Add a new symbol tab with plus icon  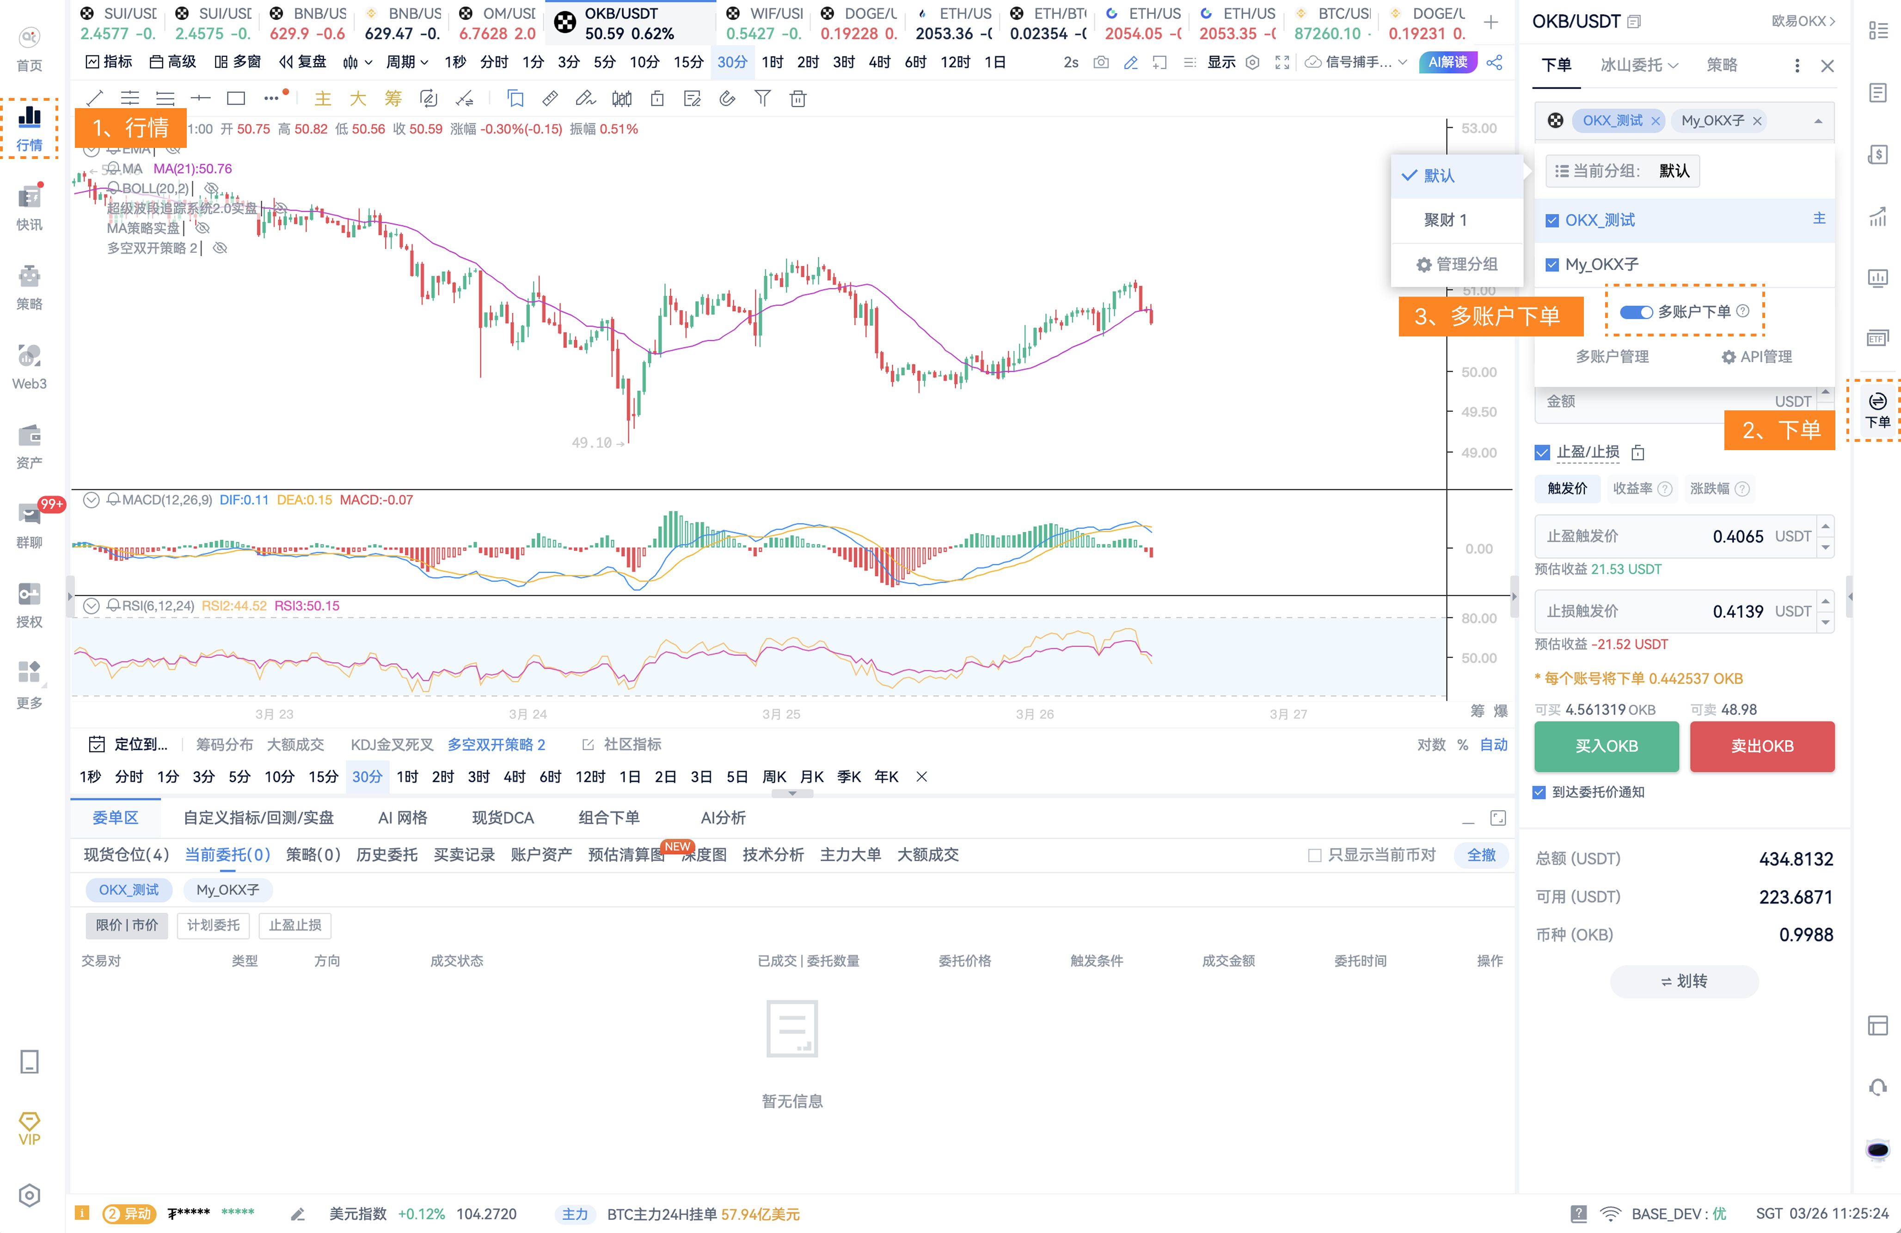[x=1490, y=22]
